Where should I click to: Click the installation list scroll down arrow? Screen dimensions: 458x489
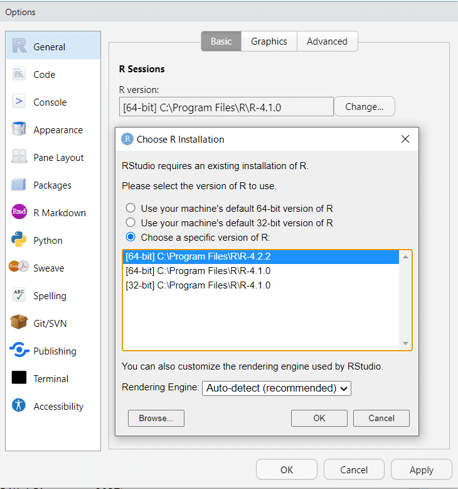coord(405,343)
